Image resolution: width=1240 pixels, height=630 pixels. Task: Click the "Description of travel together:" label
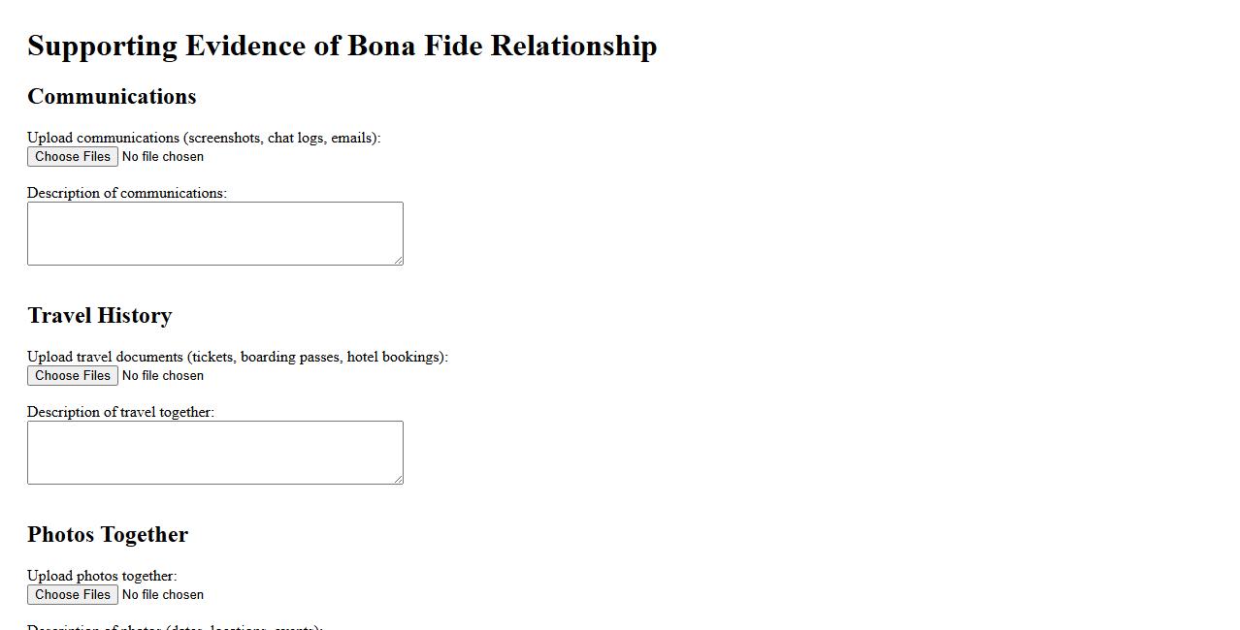[120, 412]
